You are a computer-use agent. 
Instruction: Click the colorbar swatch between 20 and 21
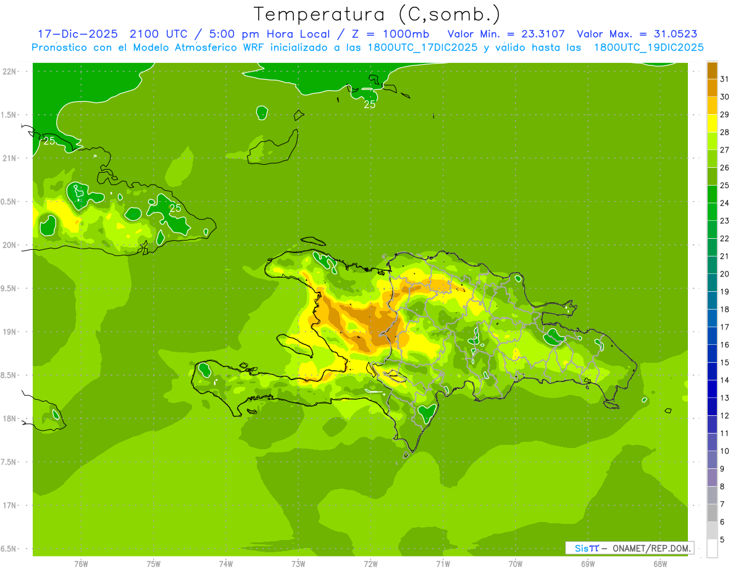click(712, 265)
